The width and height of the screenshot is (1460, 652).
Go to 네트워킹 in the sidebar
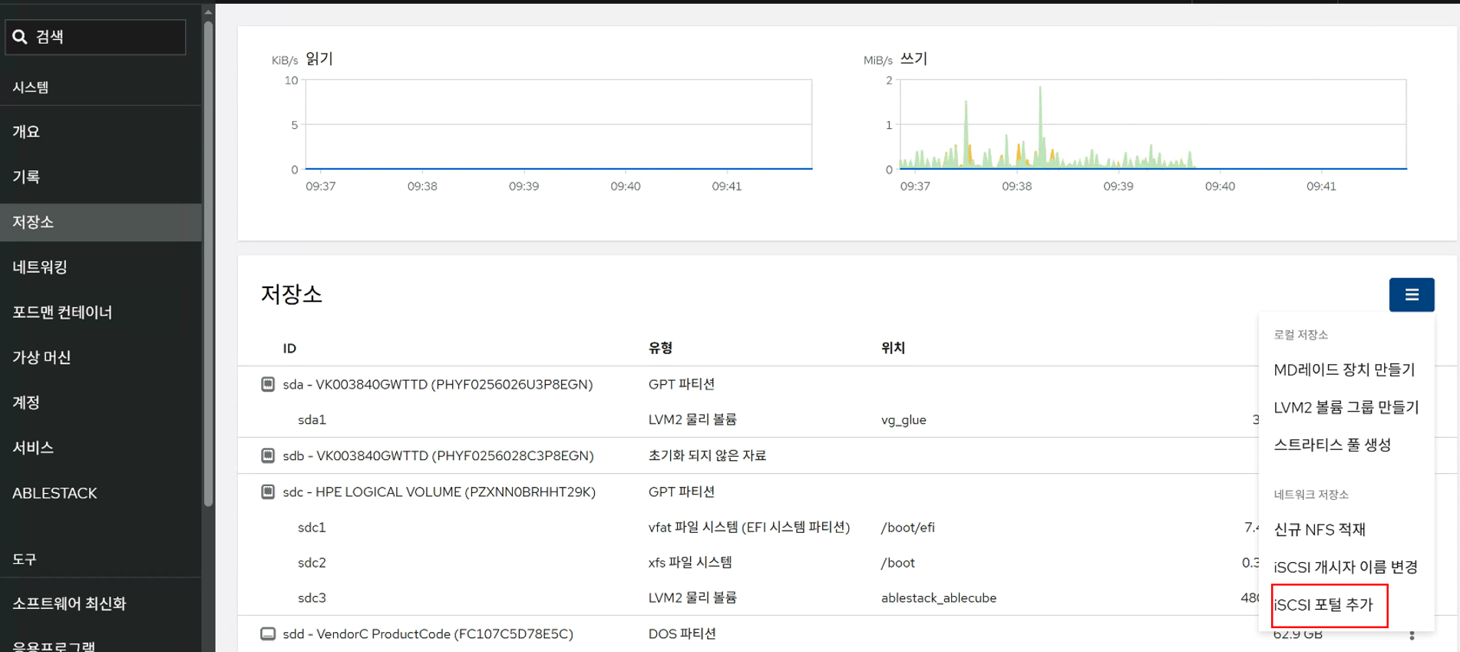click(x=40, y=267)
